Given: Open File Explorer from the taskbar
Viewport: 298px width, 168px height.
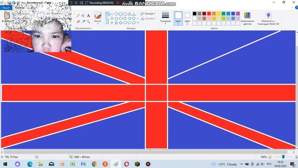Looking at the screenshot, I should [x=41, y=164].
